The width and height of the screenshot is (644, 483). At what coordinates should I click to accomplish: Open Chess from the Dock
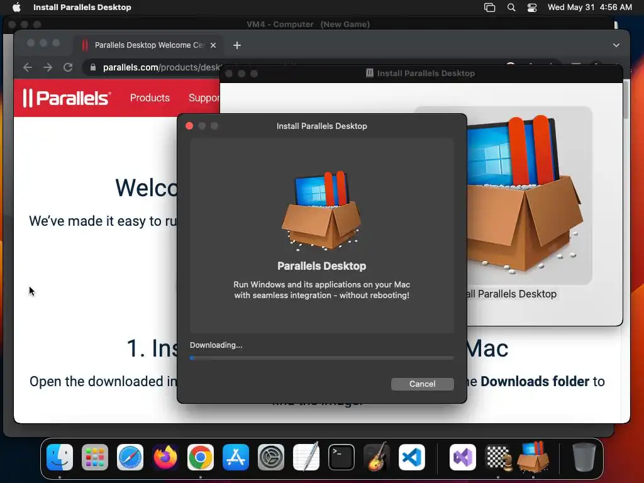(498, 457)
